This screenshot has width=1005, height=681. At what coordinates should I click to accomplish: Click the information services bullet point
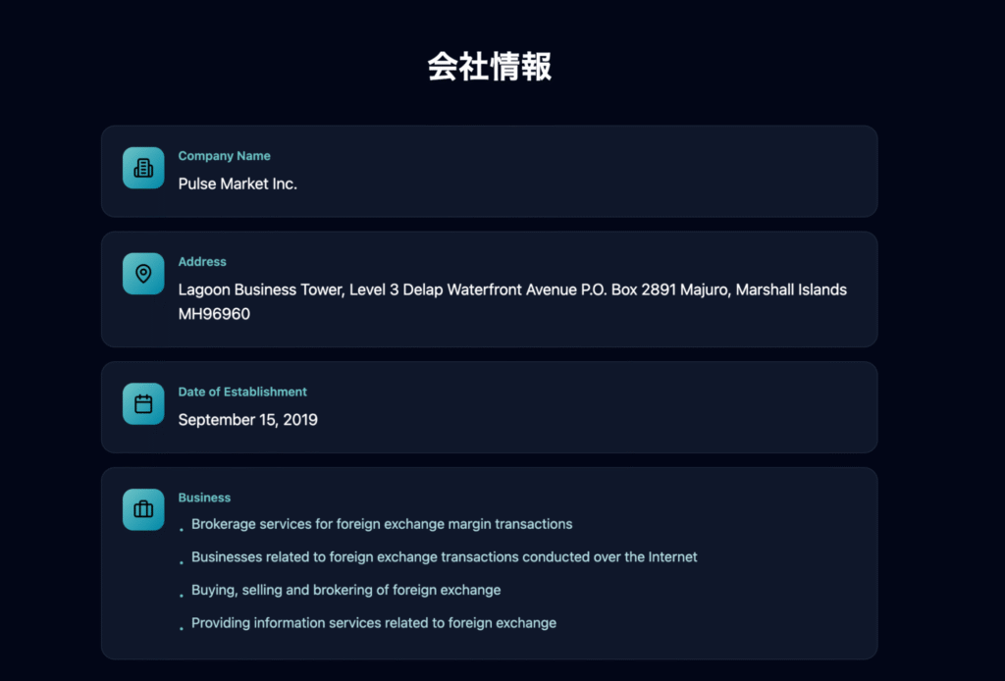coord(374,623)
